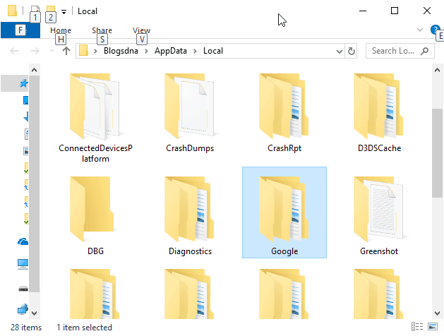Open the View ribbon tab
The image size is (444, 336).
click(142, 30)
